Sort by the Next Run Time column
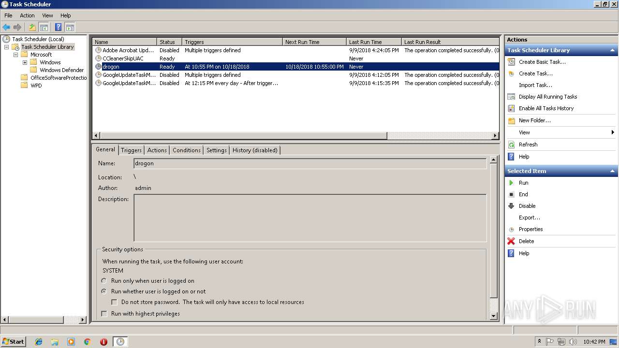619x348 pixels. pos(314,42)
